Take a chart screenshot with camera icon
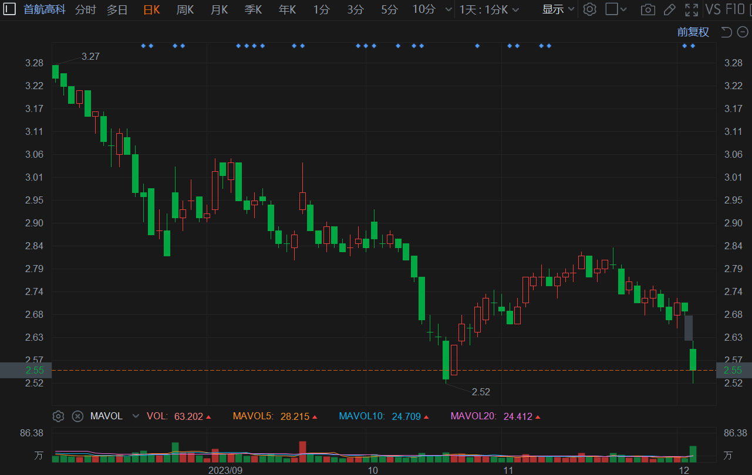Screen dimensions: 752x475 (x=648, y=9)
